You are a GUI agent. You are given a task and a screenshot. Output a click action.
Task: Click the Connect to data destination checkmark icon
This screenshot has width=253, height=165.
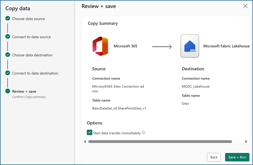(8, 73)
